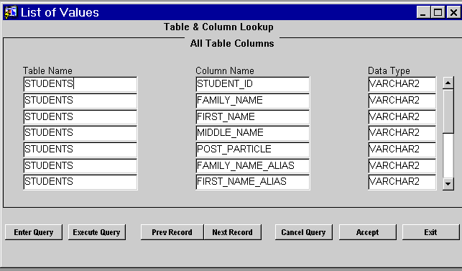Click the List of Values window icon
This screenshot has height=271, width=462.
point(11,12)
